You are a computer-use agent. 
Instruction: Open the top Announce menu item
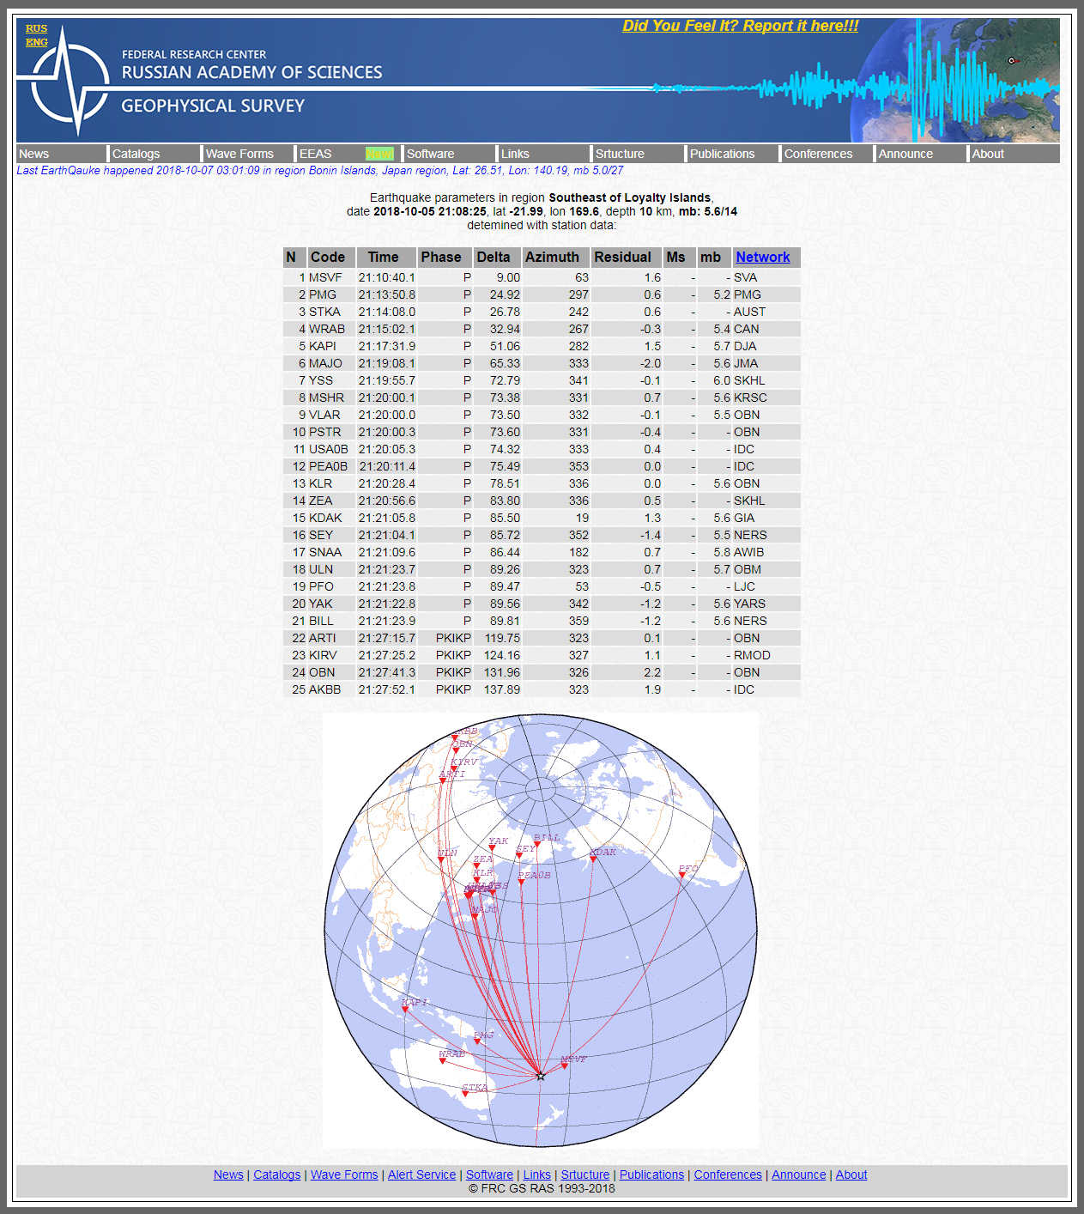(905, 154)
